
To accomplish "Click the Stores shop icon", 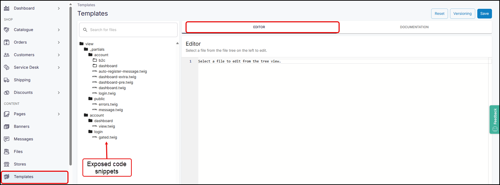I will (x=7, y=164).
